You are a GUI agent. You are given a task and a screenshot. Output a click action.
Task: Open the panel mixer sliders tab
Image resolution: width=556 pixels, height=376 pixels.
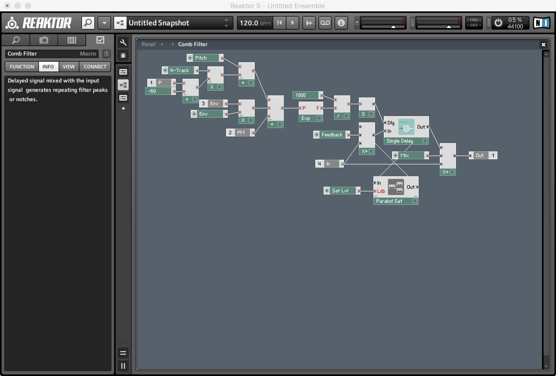[x=72, y=40]
